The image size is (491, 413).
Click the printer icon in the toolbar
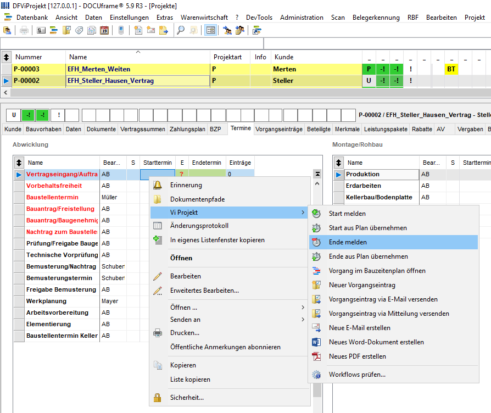[x=24, y=30]
